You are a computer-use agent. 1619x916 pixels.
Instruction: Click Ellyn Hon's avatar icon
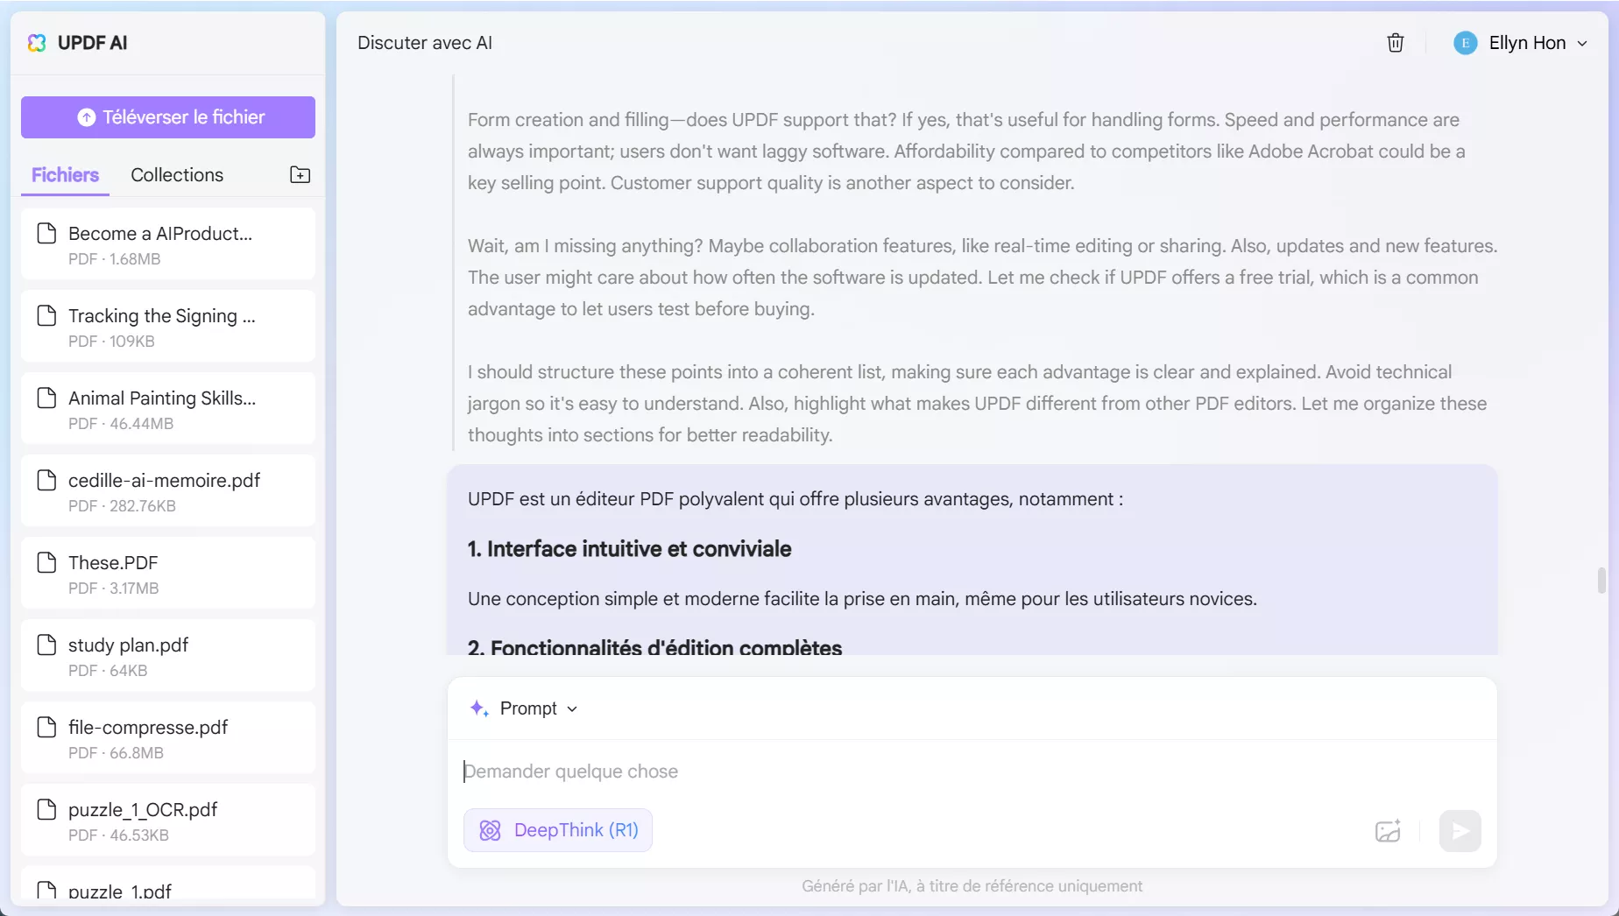tap(1464, 43)
